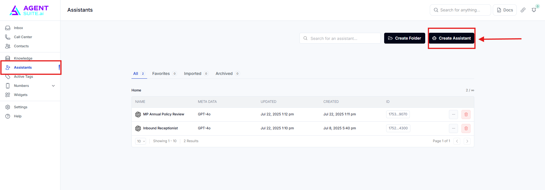545x190 pixels.
Task: Open Inbox from the sidebar
Action: [x=18, y=28]
